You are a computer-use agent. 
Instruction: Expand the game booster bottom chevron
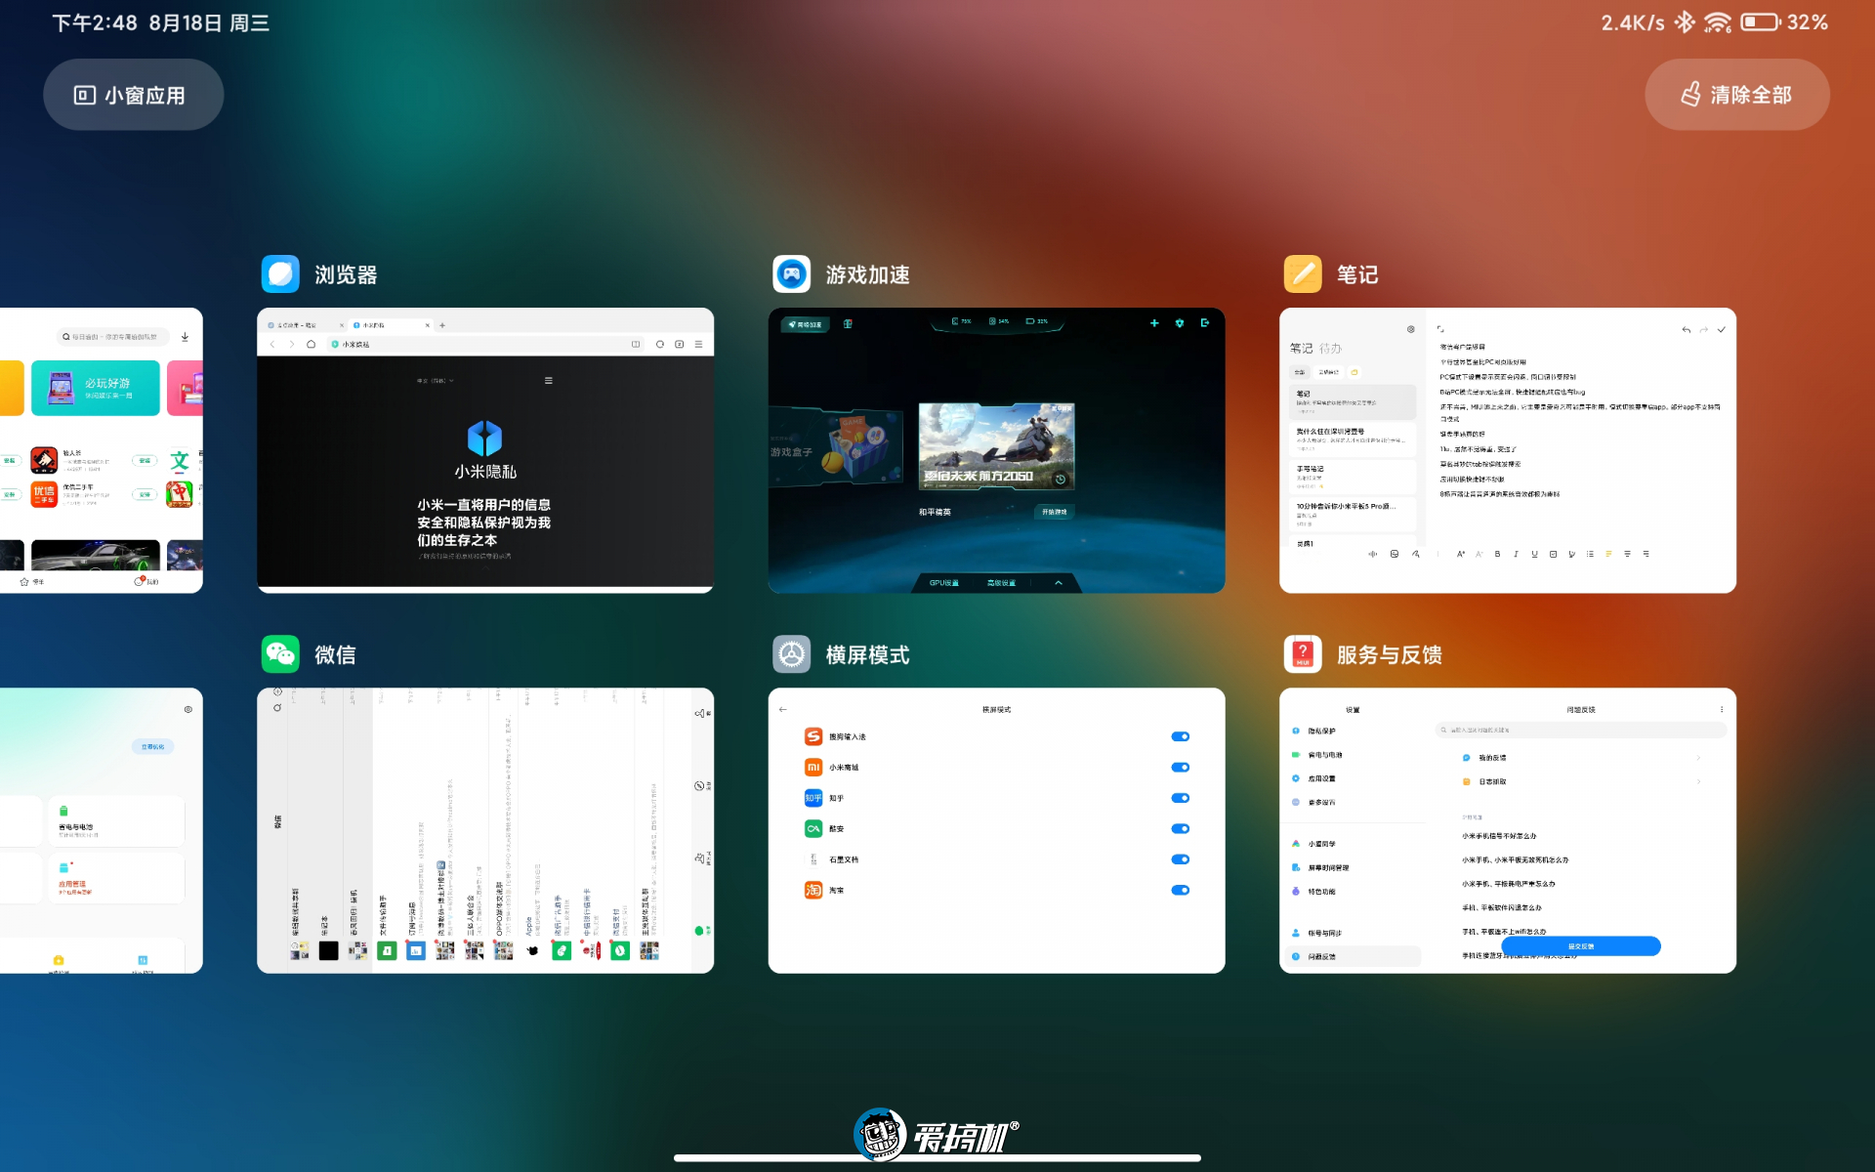point(1058,583)
